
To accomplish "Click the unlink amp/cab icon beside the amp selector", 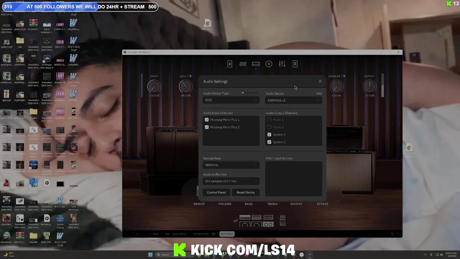I will (236, 221).
